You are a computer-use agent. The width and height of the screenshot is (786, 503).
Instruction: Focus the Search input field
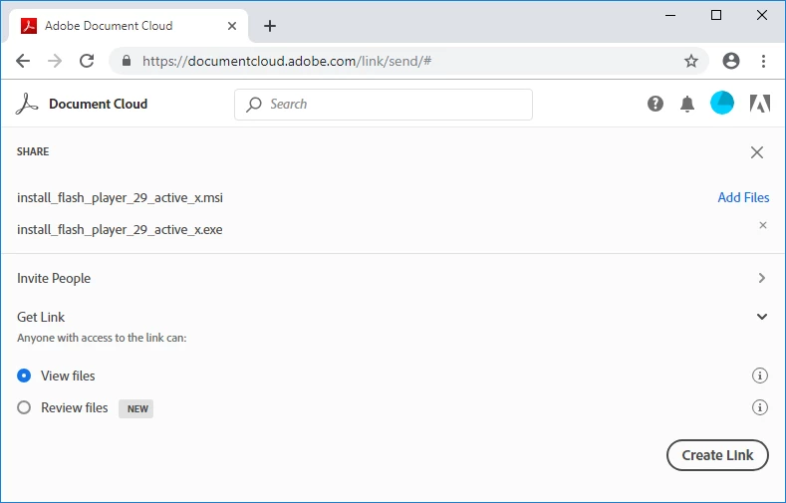384,105
